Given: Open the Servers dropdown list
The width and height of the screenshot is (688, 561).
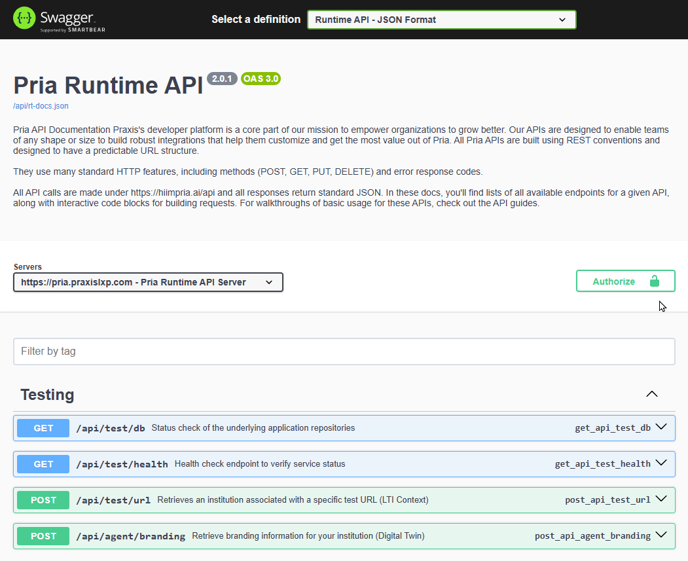Looking at the screenshot, I should tap(149, 282).
